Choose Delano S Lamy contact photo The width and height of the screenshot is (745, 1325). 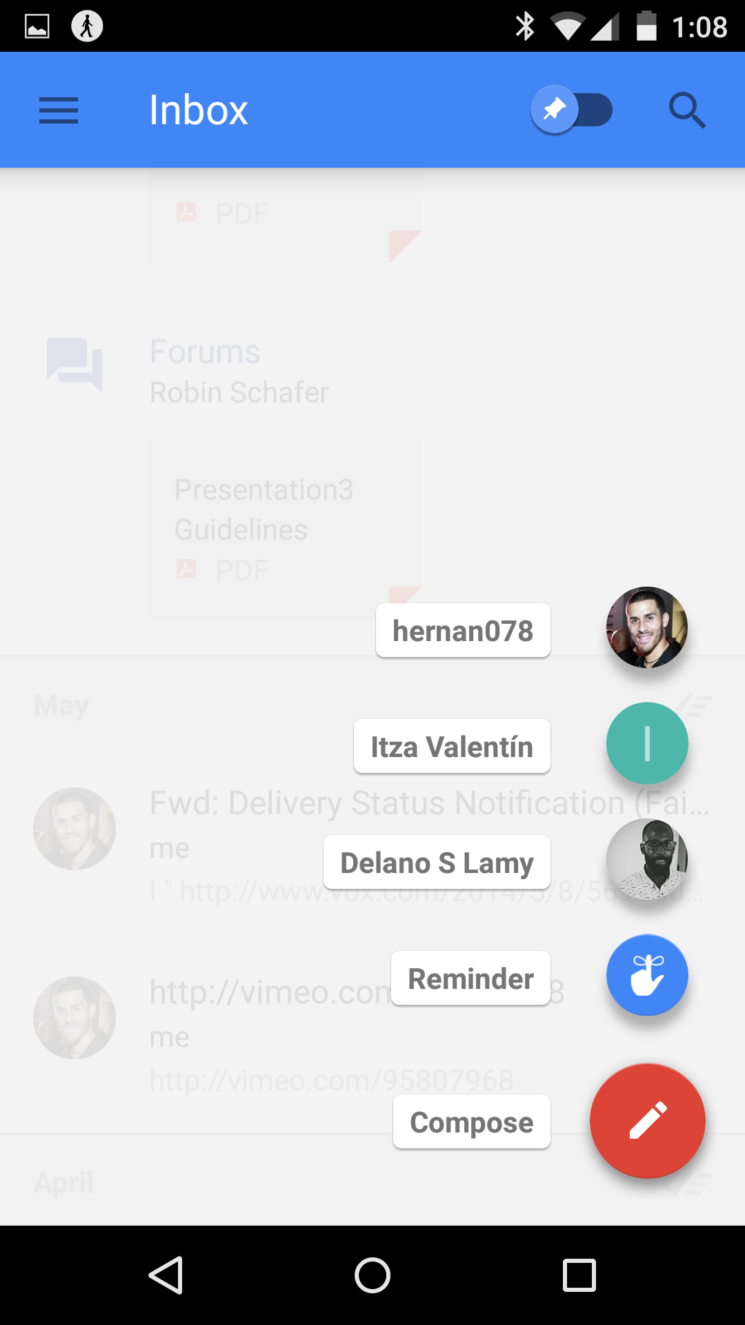pos(647,859)
